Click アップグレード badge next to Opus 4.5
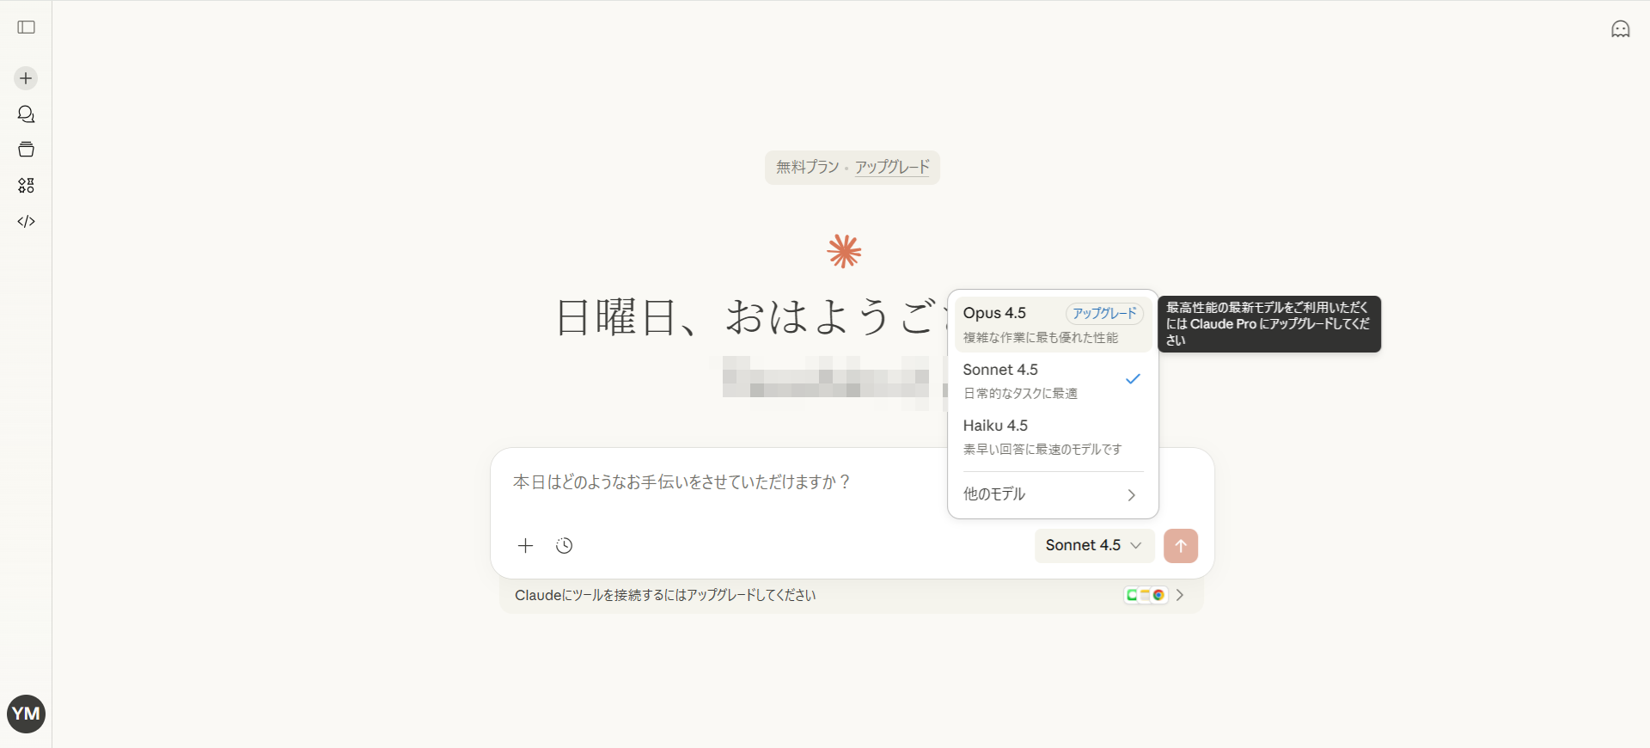Viewport: 1650px width, 748px height. pyautogui.click(x=1103, y=314)
